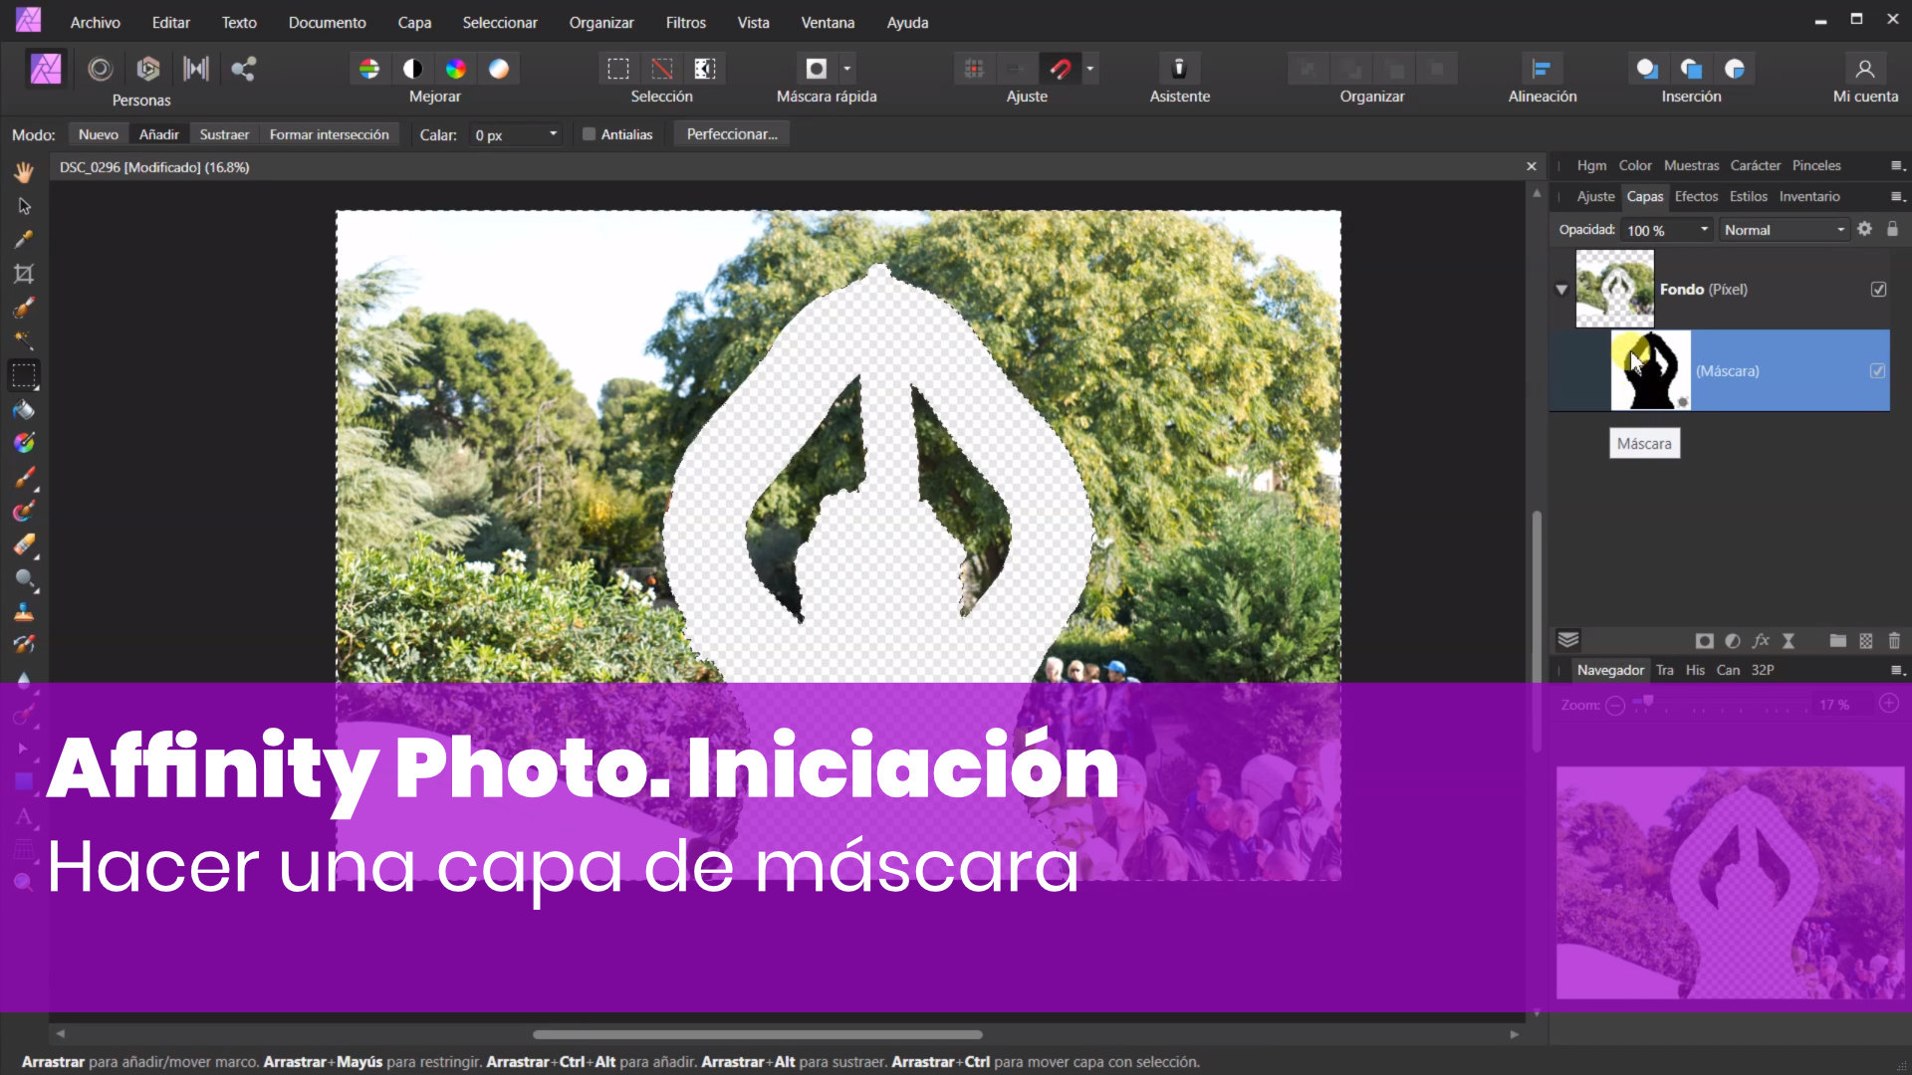Select the Flood Select magic wand tool
Viewport: 1912px width, 1075px height.
point(24,341)
